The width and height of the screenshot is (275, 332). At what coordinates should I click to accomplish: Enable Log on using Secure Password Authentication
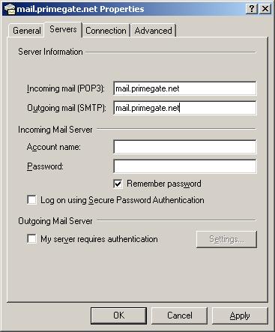pos(31,200)
